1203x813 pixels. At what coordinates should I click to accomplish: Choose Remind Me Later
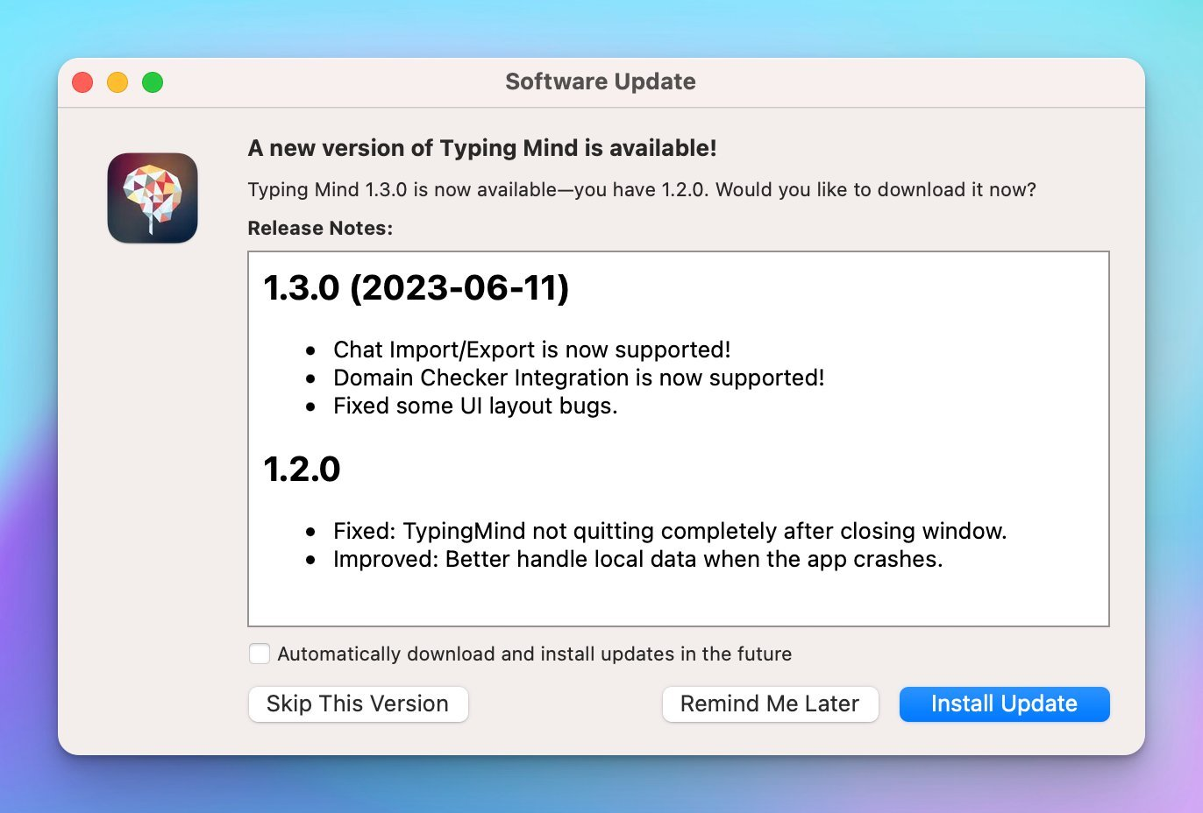(x=770, y=704)
